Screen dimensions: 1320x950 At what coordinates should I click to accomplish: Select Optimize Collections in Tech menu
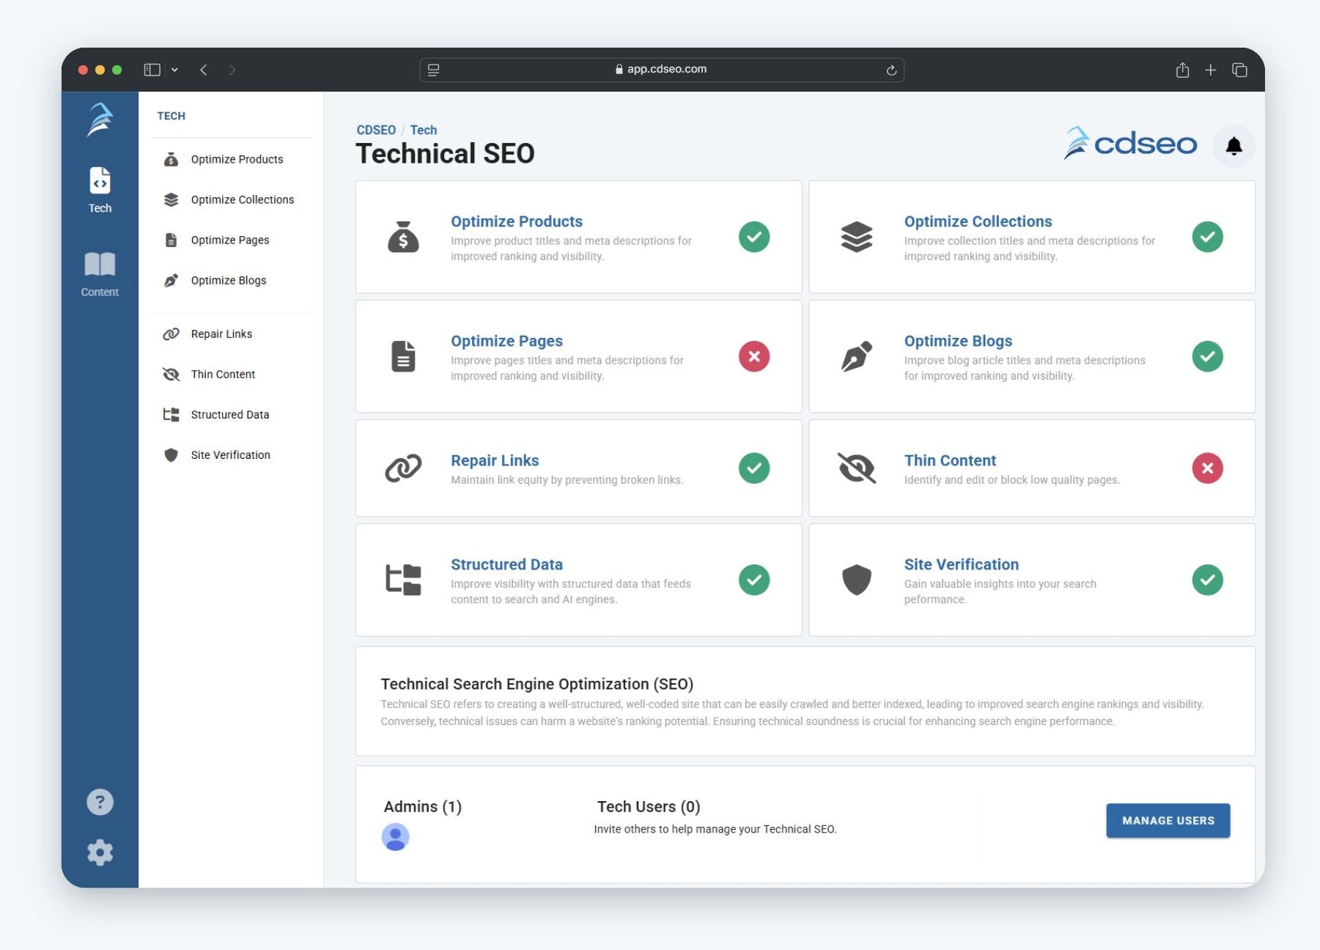click(x=242, y=200)
